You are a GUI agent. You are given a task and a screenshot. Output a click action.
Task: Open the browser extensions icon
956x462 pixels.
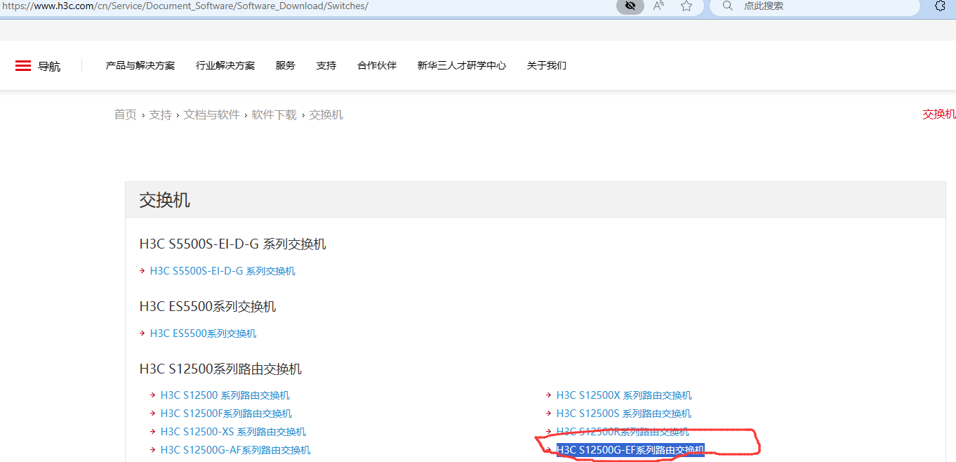coord(941,6)
